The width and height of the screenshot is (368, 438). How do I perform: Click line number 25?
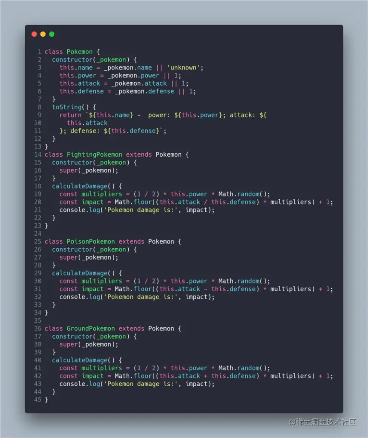[38, 241]
